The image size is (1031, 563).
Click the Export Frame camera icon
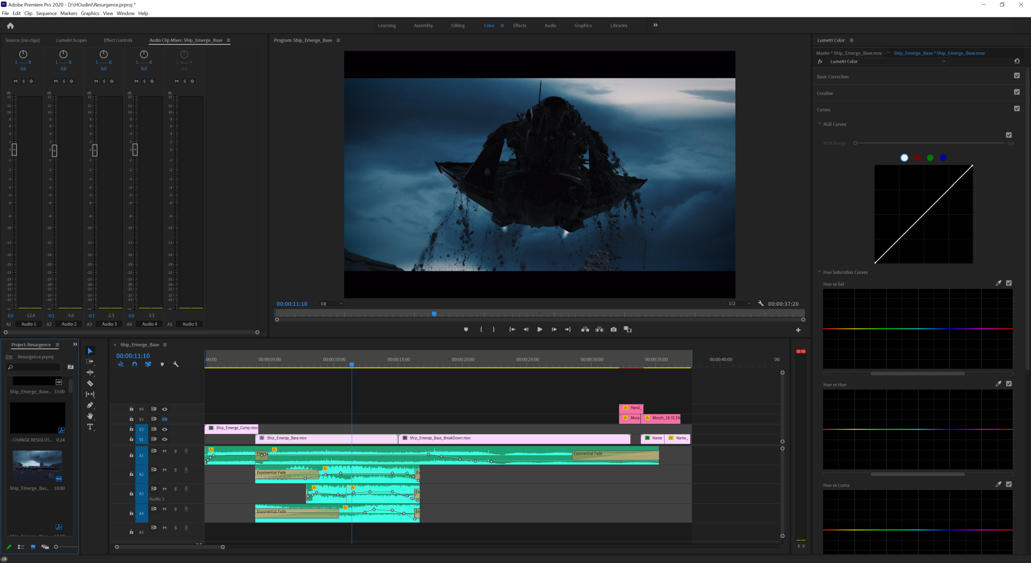coord(614,329)
